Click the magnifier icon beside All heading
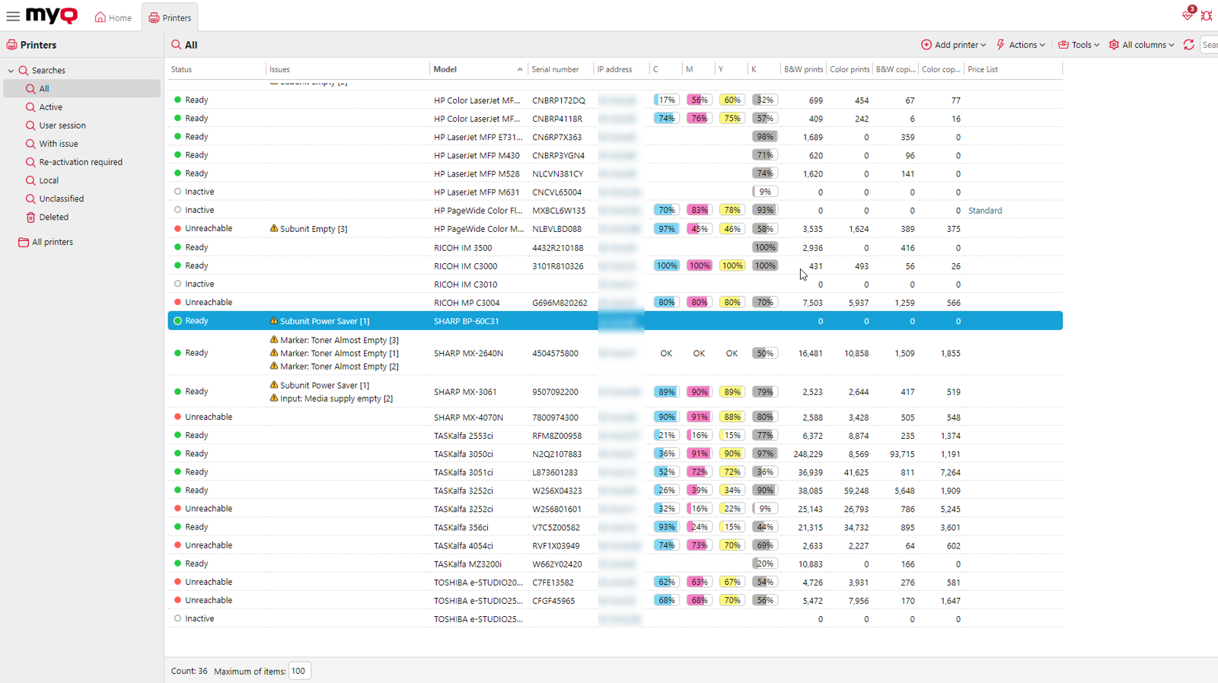This screenshot has height=683, width=1218. click(x=177, y=45)
